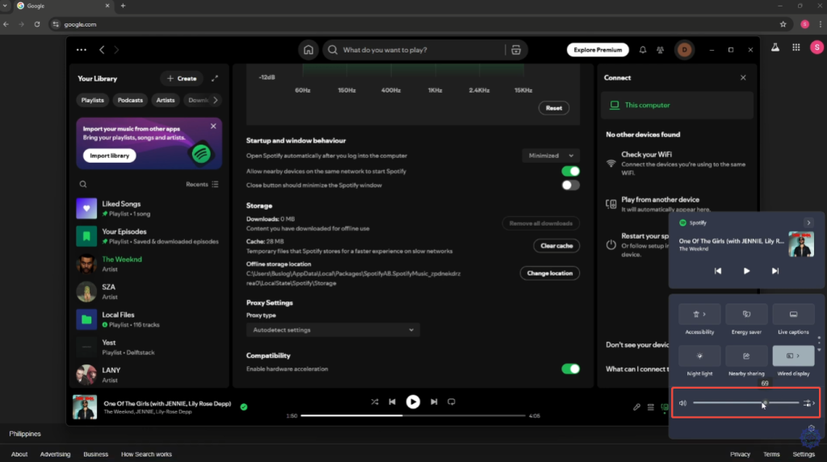Open Local Files playlist

(148, 320)
